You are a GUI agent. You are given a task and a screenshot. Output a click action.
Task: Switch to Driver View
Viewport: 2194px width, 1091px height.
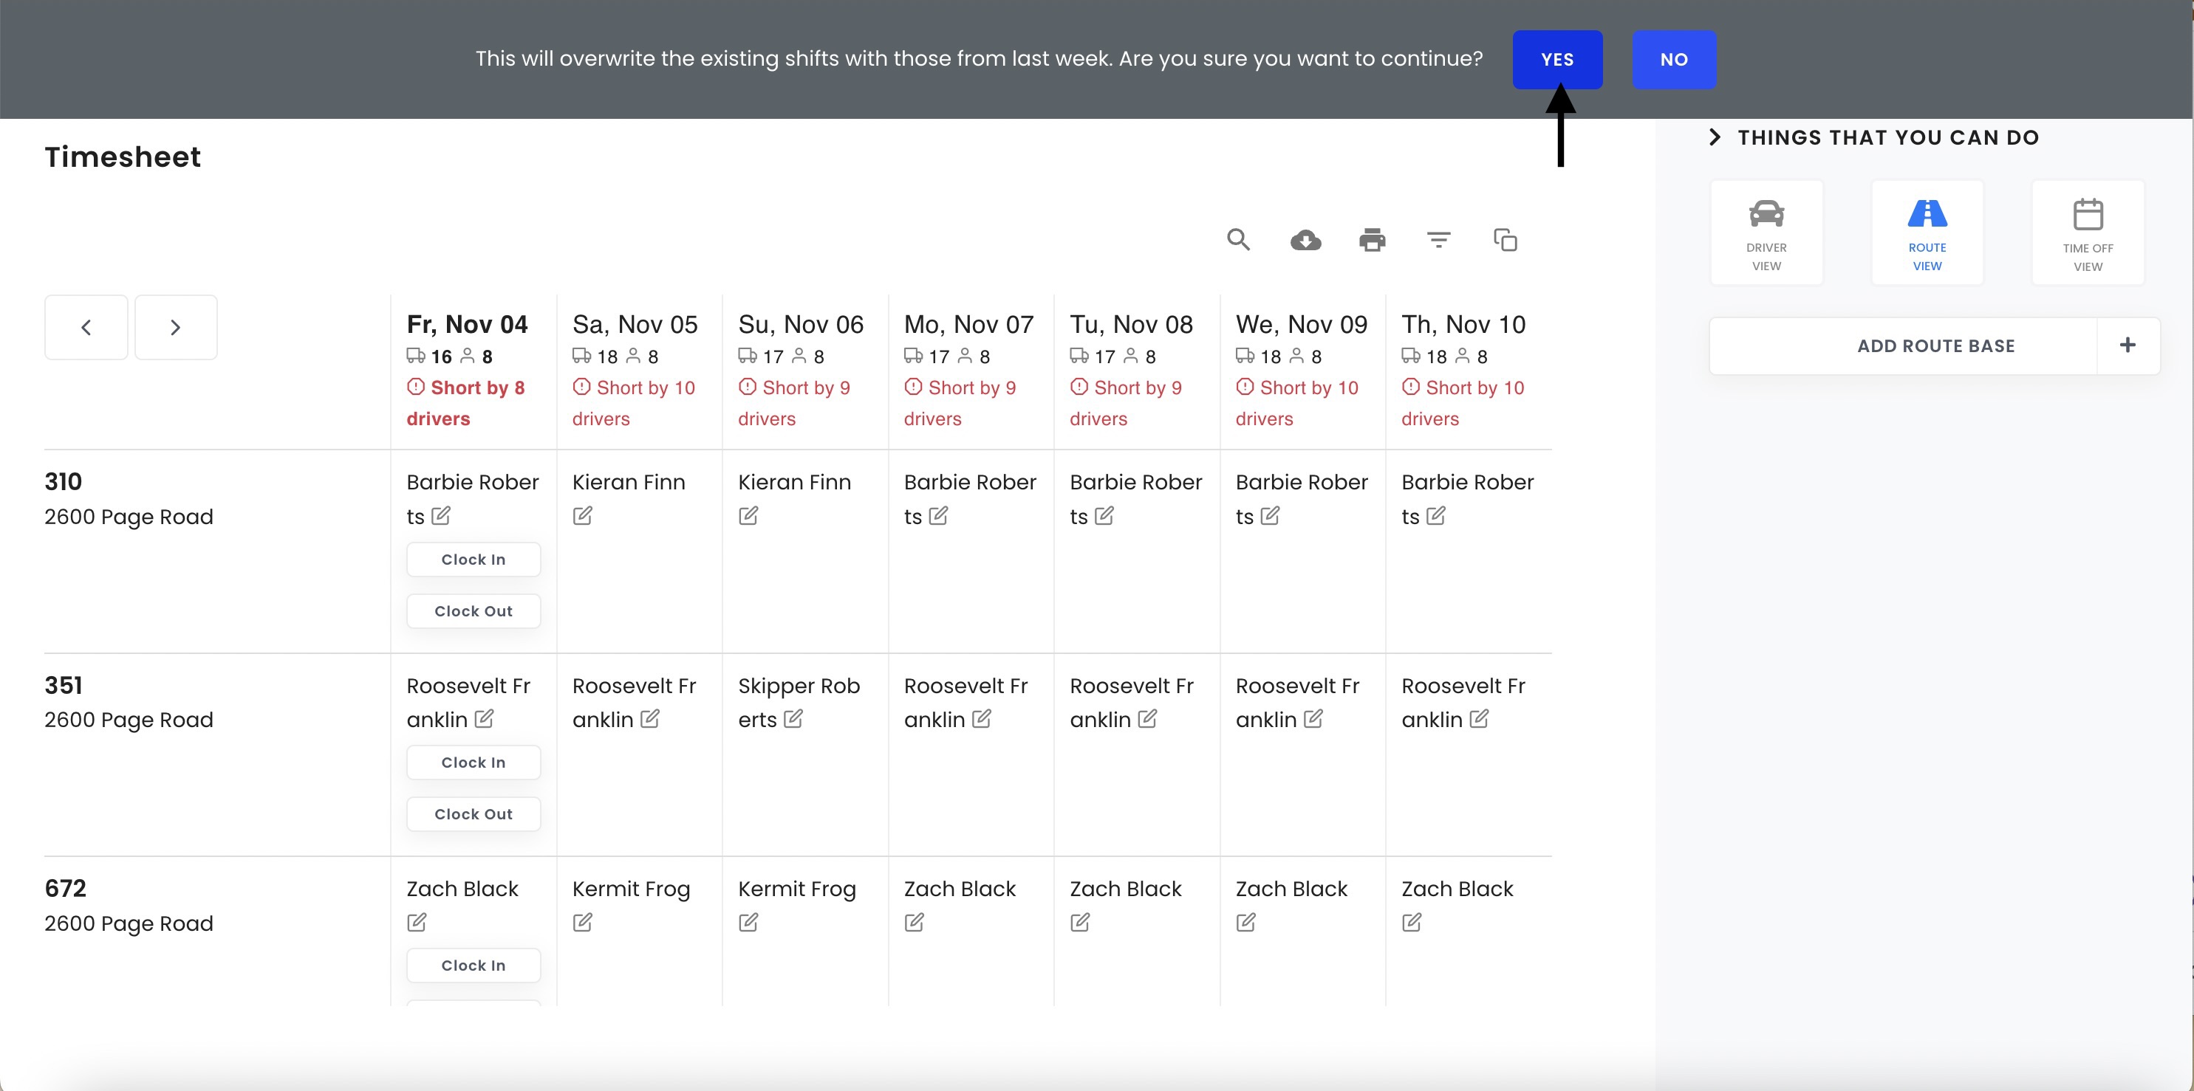(1766, 233)
